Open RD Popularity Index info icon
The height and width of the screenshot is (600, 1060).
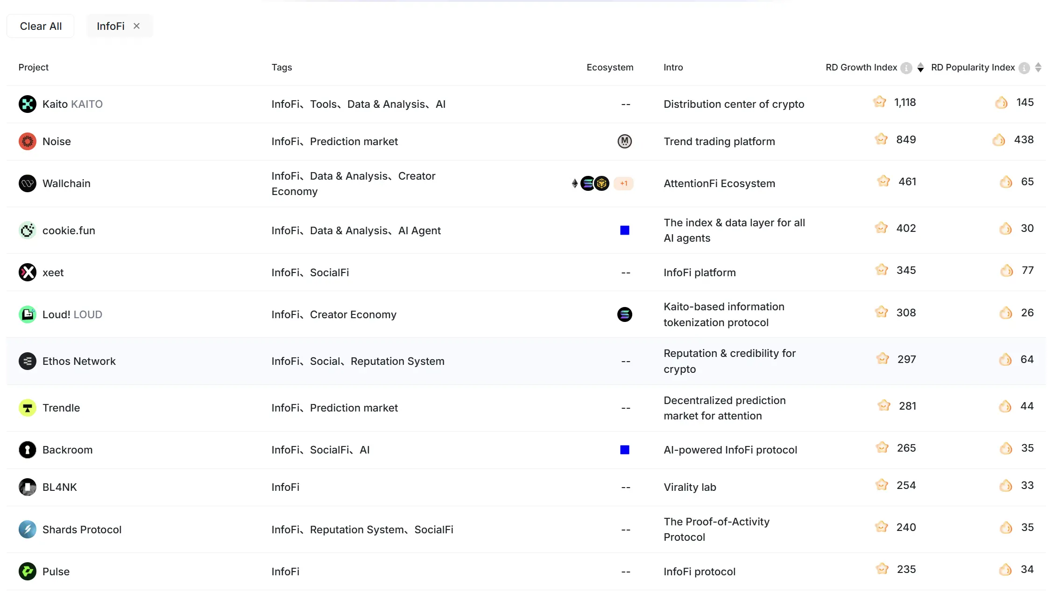coord(1024,68)
